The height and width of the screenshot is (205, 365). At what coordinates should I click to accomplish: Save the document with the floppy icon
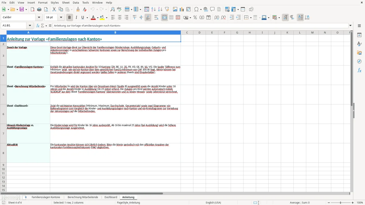click(x=22, y=9)
